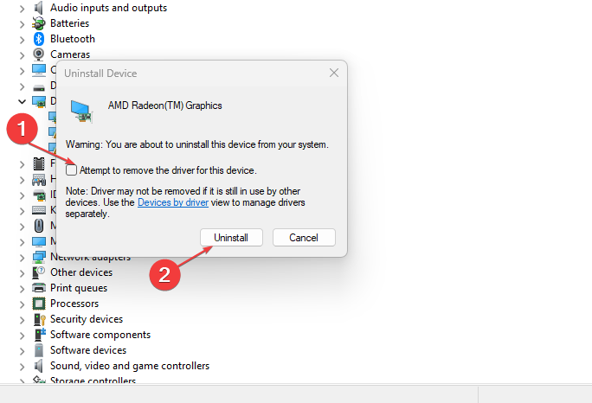Expand Sound, video and game controllers
Viewport: 592px width, 403px height.
coord(23,367)
